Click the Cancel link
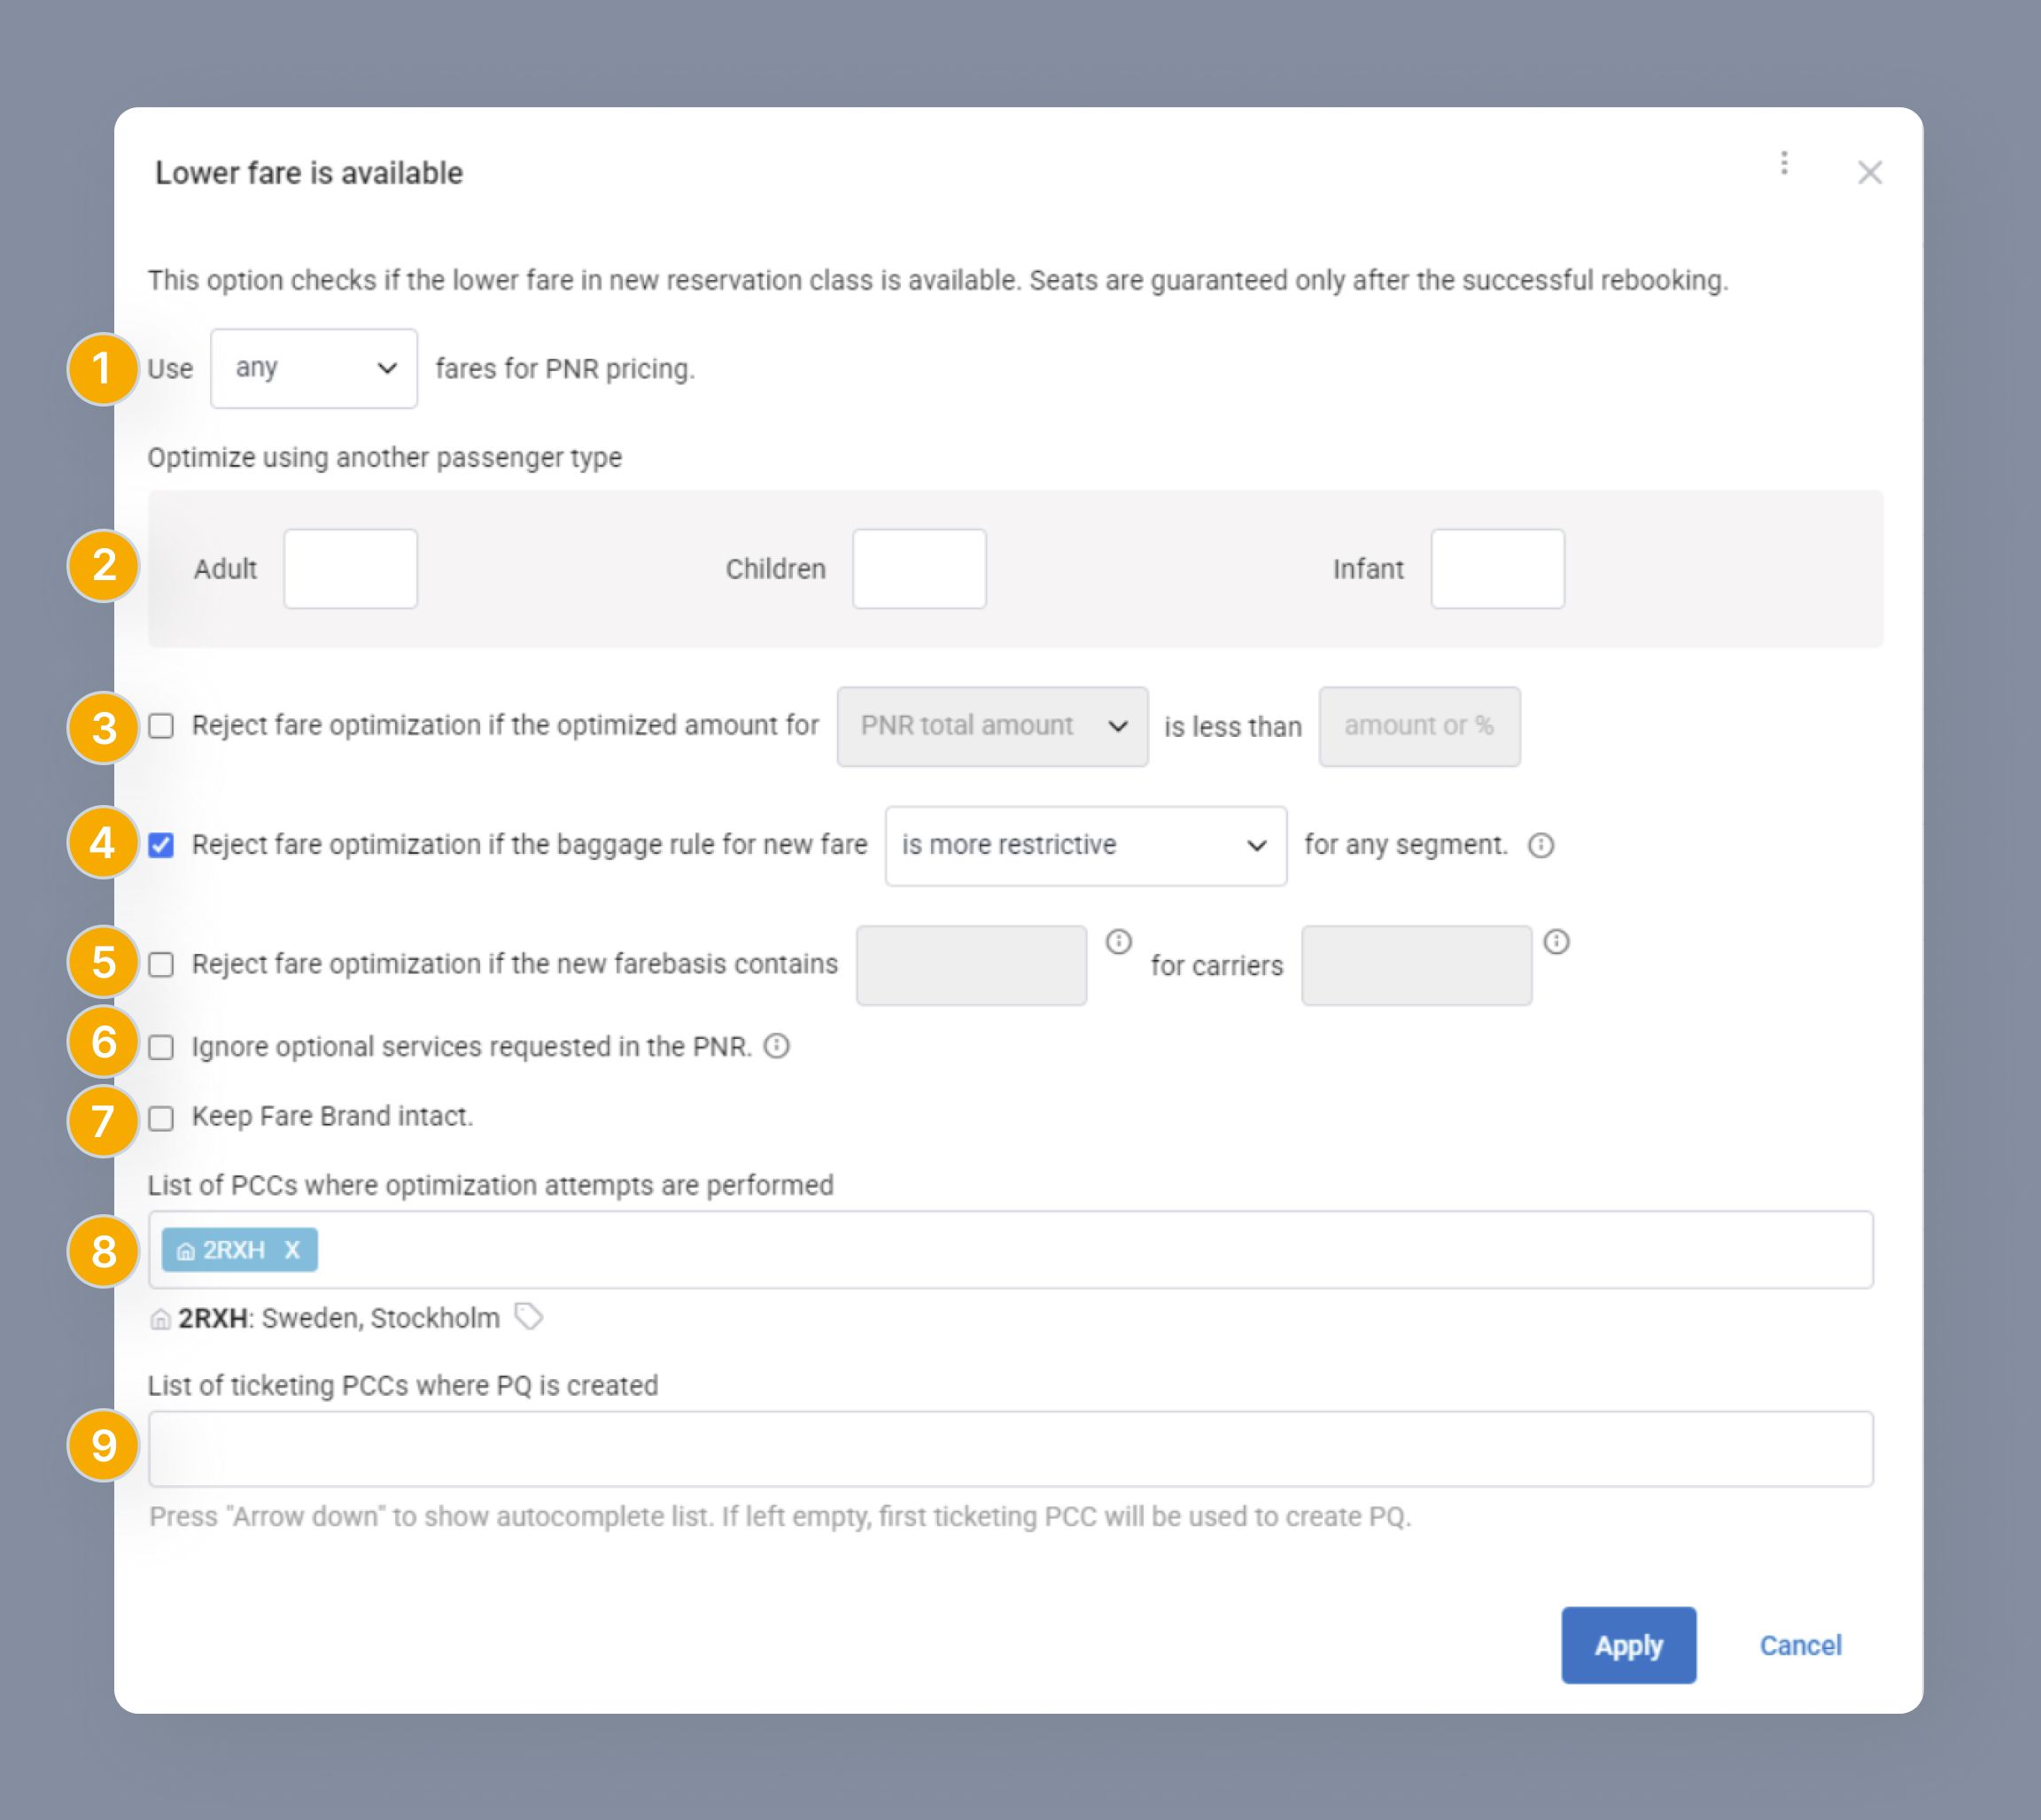Viewport: 2041px width, 1820px height. coord(1800,1645)
